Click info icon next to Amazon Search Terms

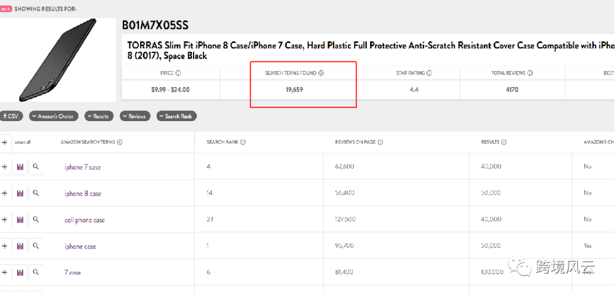pos(120,142)
